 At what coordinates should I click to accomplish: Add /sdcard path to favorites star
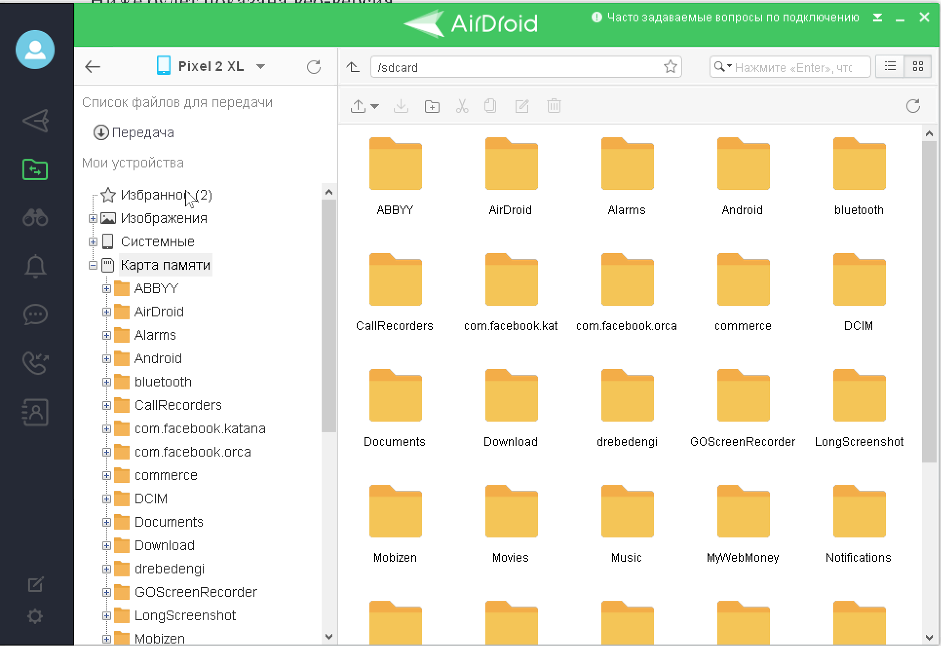click(x=670, y=67)
